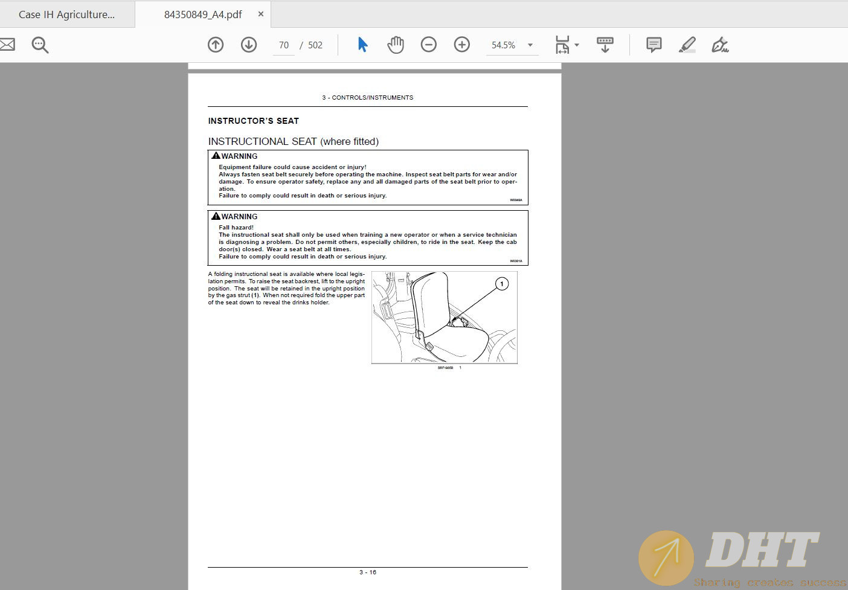Add a sticky note comment

(x=654, y=45)
